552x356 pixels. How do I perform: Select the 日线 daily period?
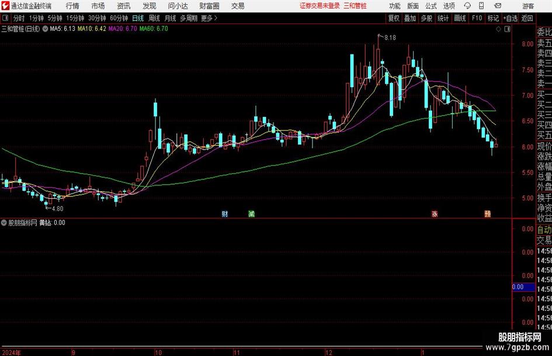click(x=138, y=18)
